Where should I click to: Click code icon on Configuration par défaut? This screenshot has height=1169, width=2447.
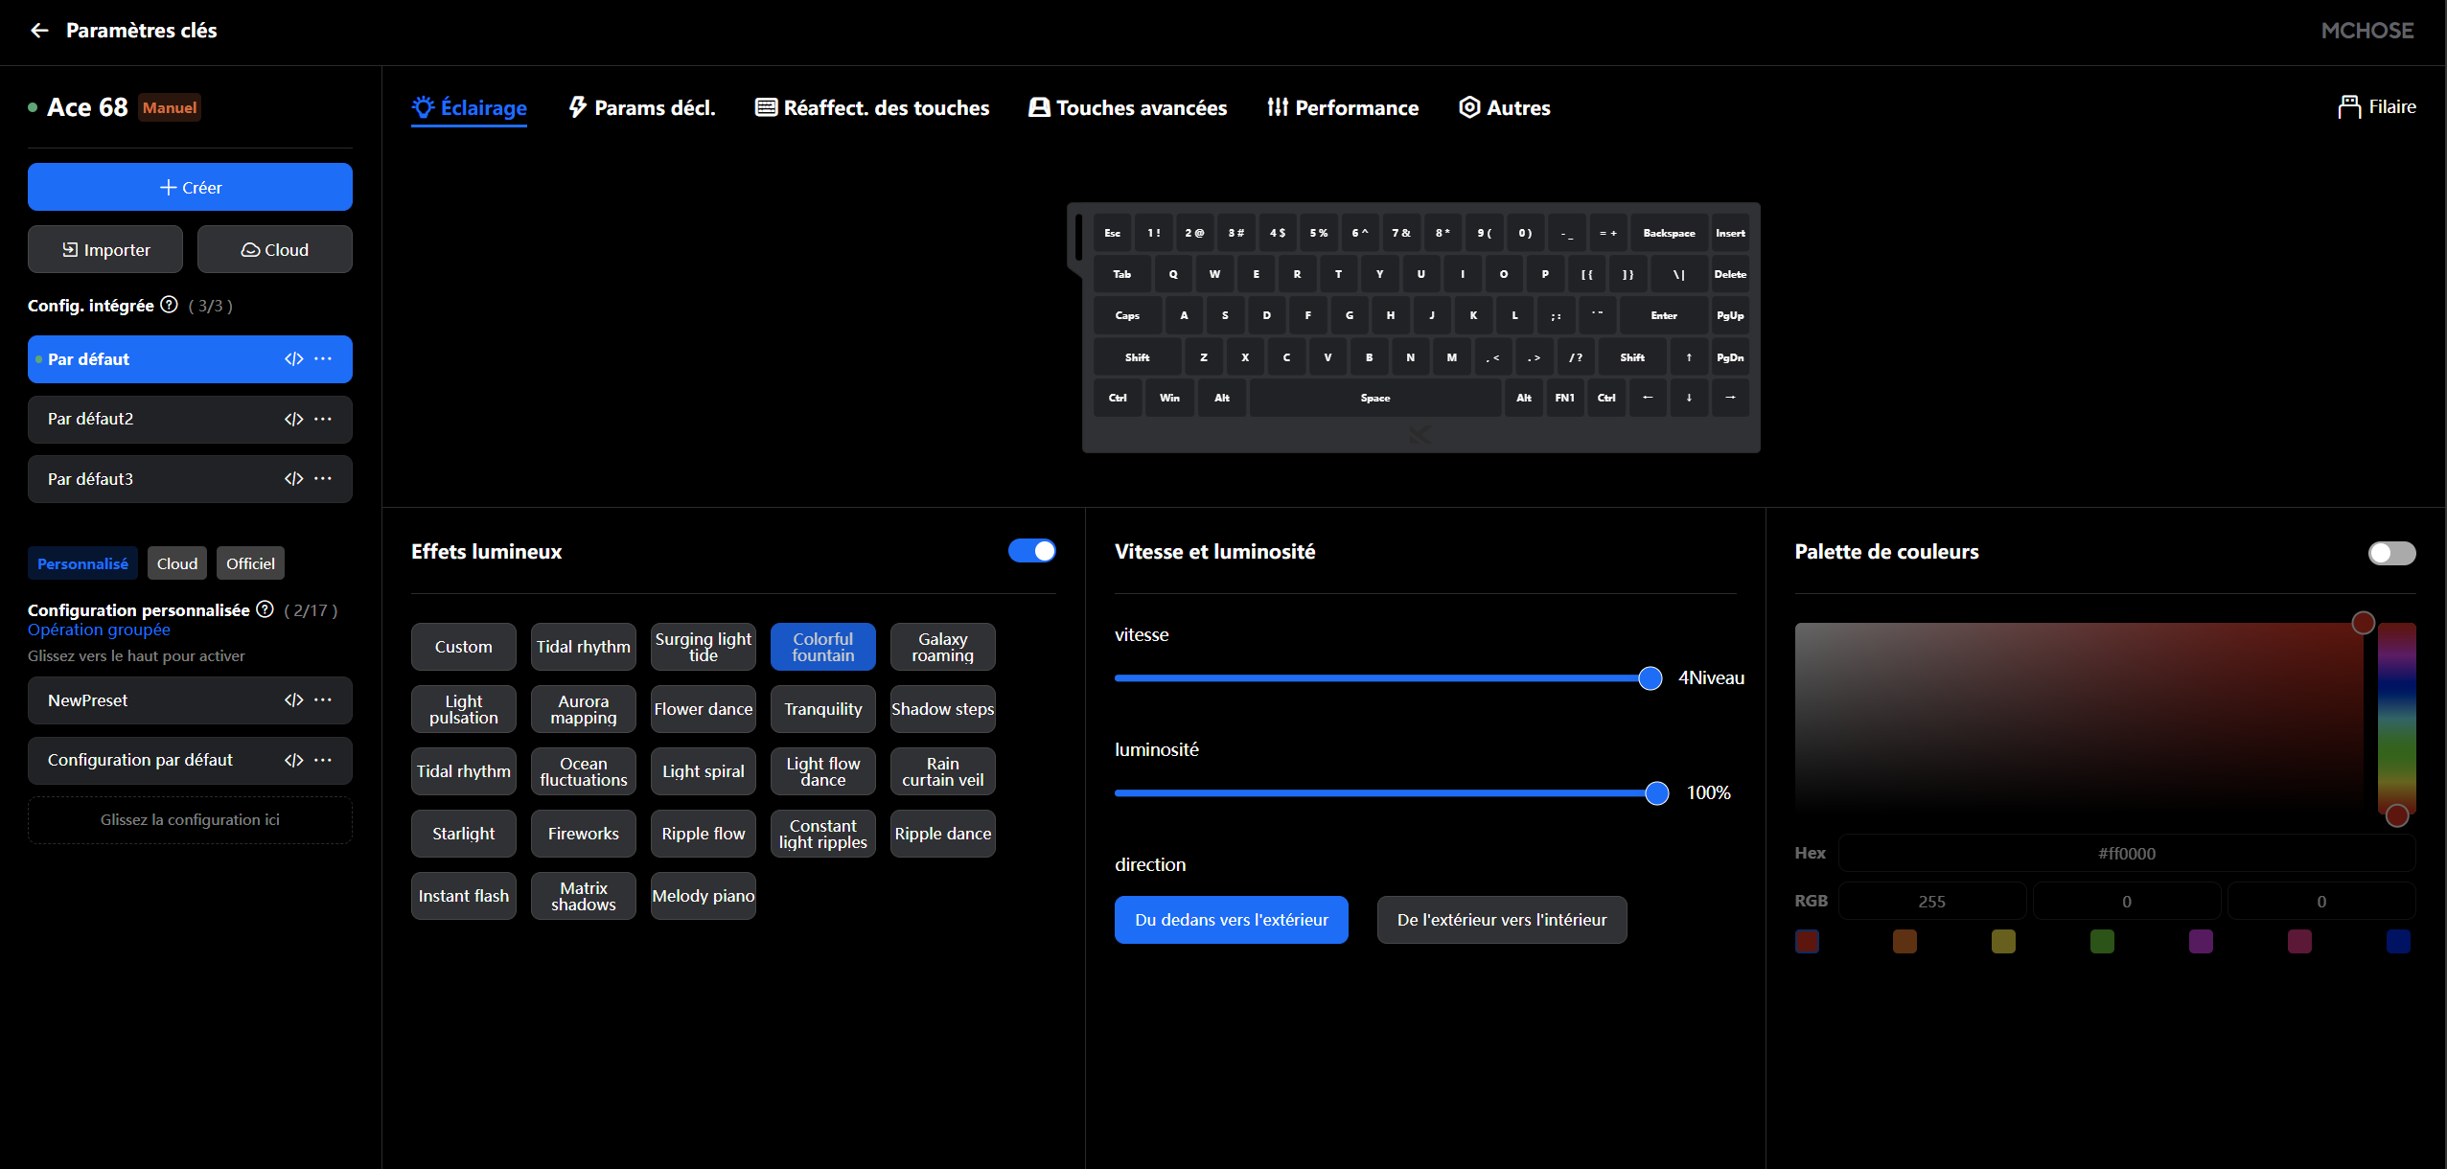pyautogui.click(x=293, y=760)
